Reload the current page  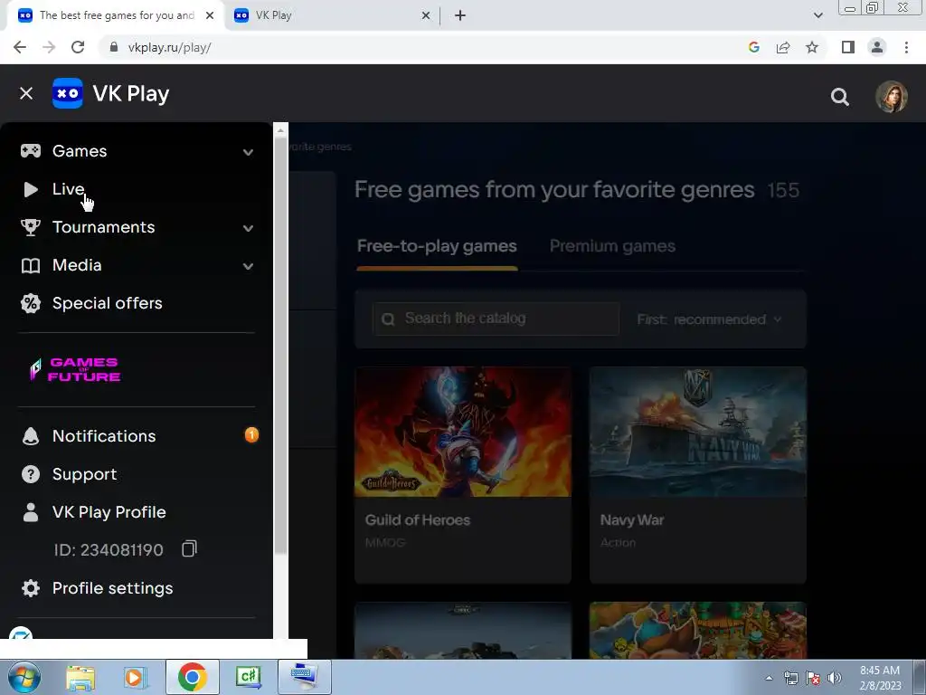(x=78, y=47)
